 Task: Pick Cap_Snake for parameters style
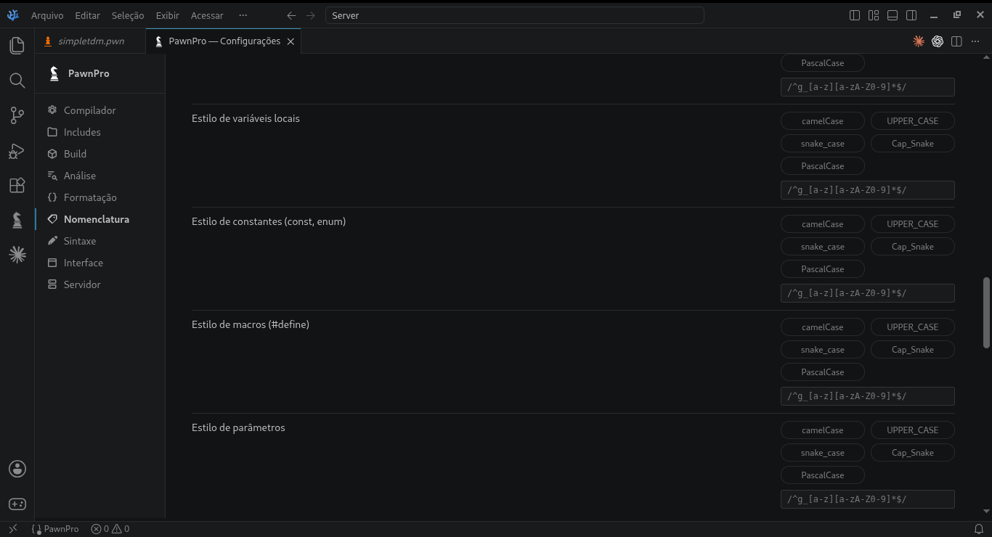[912, 453]
